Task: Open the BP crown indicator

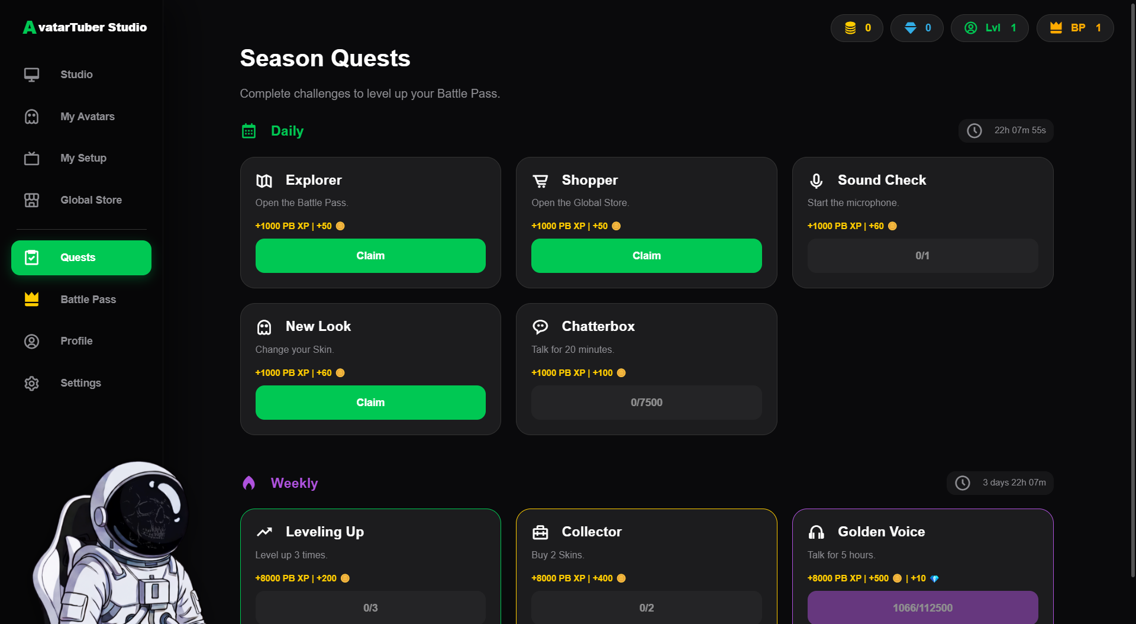Action: pyautogui.click(x=1074, y=28)
